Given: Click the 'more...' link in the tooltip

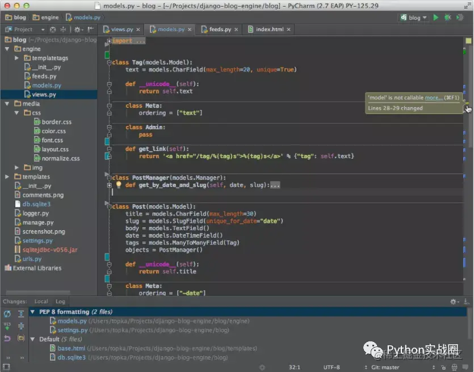Looking at the screenshot, I should coord(434,98).
